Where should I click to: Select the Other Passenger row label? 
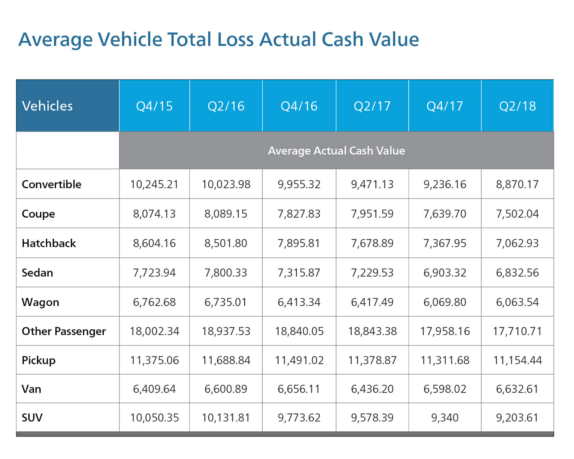point(64,331)
